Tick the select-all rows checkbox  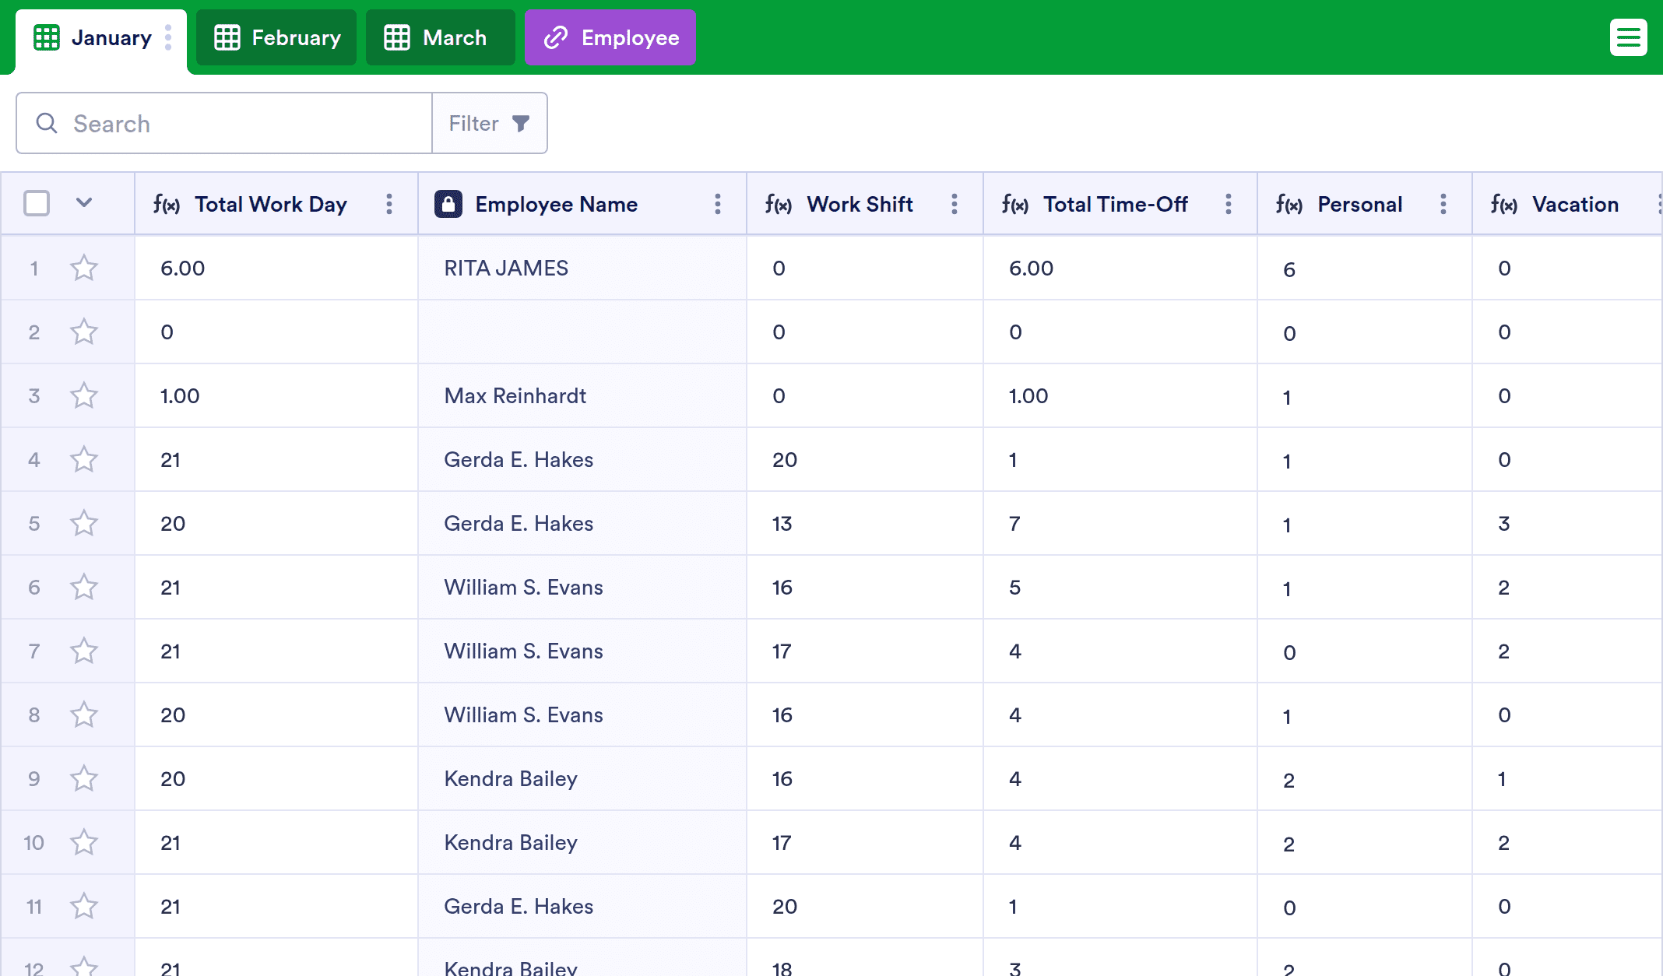37,203
